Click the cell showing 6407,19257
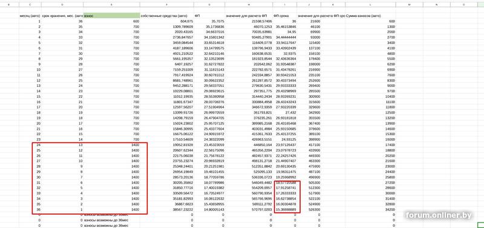484x228 pixels. [x=167, y=65]
